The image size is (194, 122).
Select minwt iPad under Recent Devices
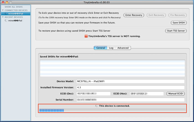[15, 21]
